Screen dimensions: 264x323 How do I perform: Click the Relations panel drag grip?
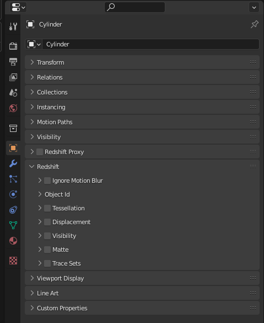(253, 77)
